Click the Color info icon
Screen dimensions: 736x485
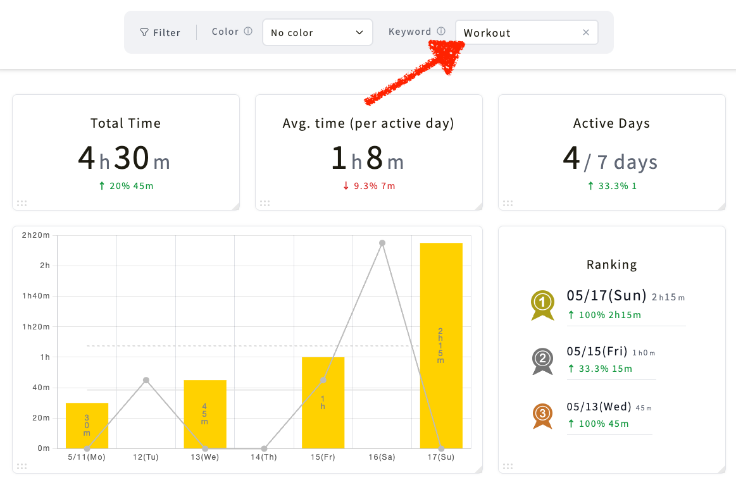pos(248,31)
